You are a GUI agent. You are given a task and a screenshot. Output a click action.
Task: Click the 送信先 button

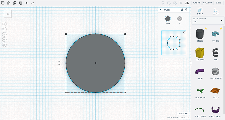(x=218, y=3)
